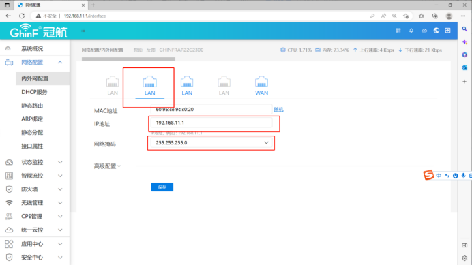
Task: Click the 保存 save button
Action: point(162,187)
